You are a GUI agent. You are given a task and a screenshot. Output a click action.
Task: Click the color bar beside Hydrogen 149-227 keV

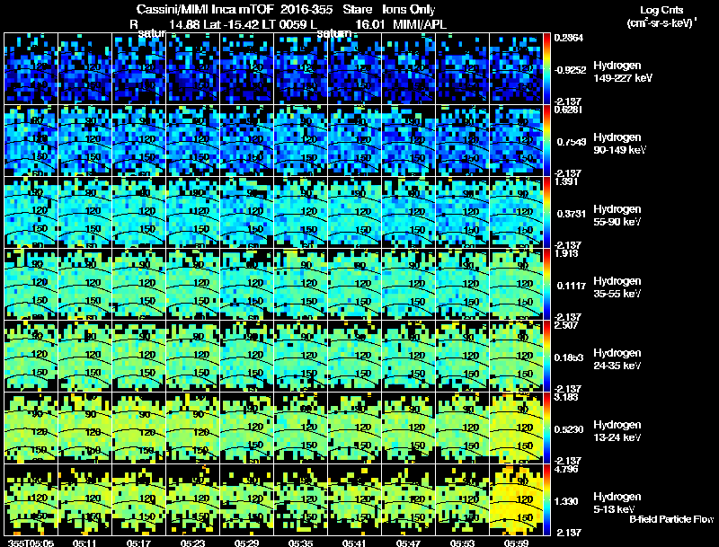click(x=546, y=69)
